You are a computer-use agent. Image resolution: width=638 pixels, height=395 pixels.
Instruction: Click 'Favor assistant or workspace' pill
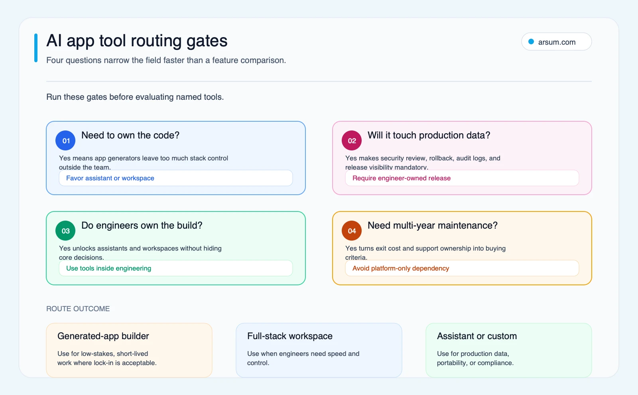176,178
